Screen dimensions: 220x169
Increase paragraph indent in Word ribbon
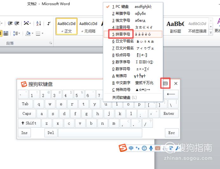pyautogui.click(x=17, y=23)
